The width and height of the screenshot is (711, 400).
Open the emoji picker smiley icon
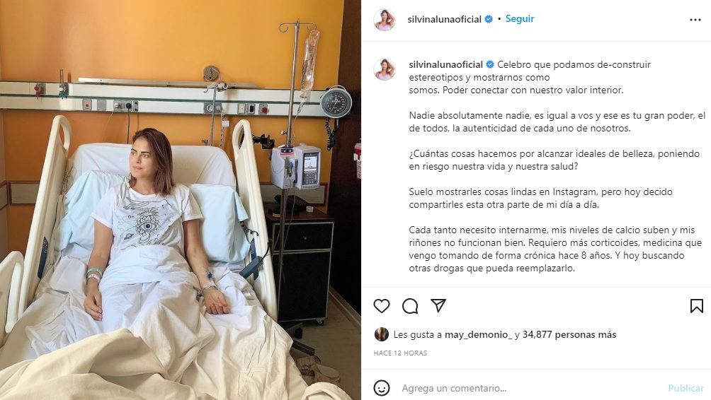click(381, 388)
